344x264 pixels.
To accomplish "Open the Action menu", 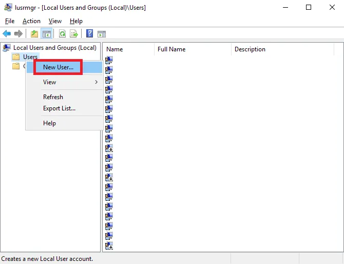I will pos(31,21).
